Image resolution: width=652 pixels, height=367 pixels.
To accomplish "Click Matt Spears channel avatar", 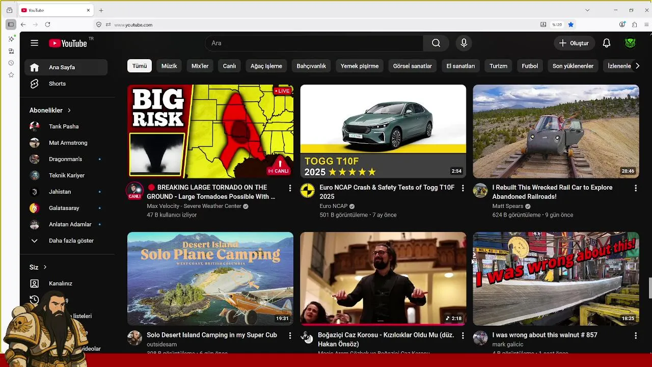I will point(480,191).
